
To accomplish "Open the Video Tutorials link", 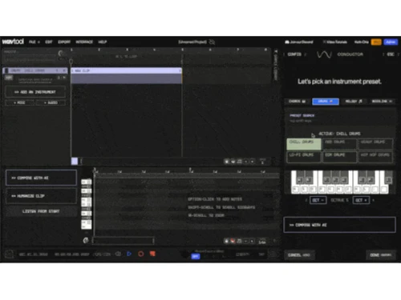I will pos(334,42).
